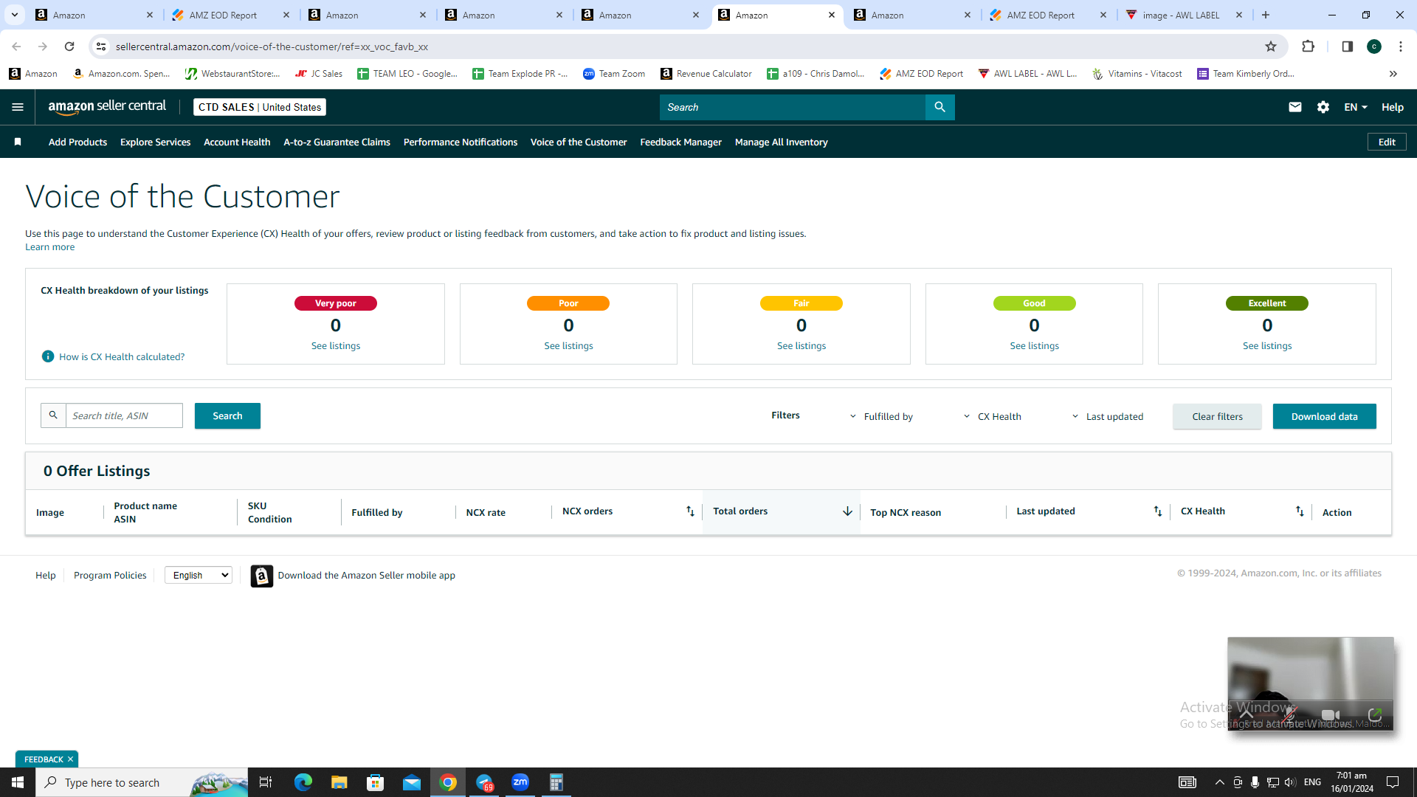Click the teal Search button for listings
This screenshot has width=1417, height=797.
227,415
